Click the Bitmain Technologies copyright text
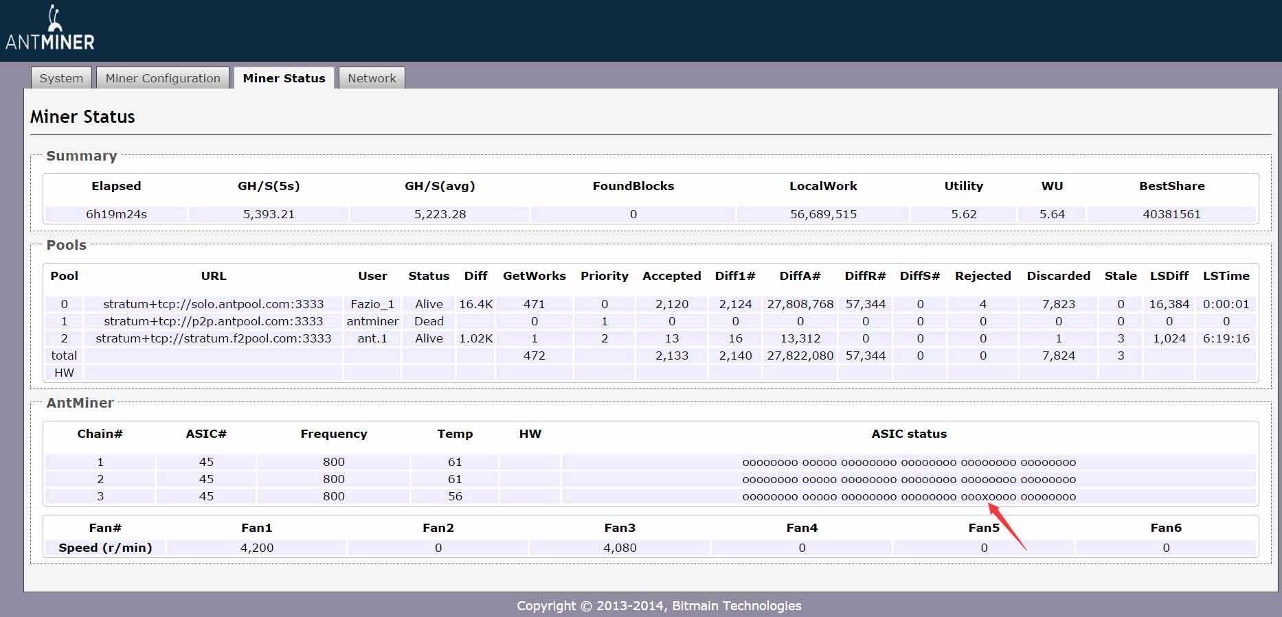 [659, 605]
